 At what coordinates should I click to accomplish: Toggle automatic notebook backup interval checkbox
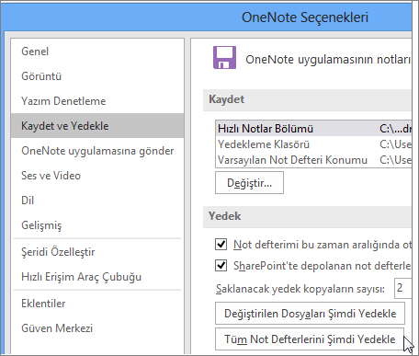pos(221,245)
